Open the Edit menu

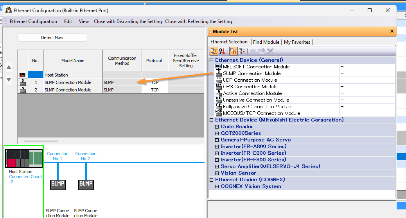(68, 21)
